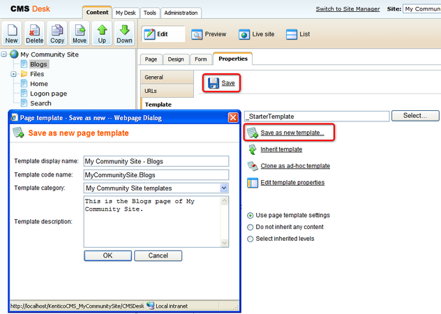441x314 pixels.
Task: Click the Cancel button in dialog
Action: (158, 255)
